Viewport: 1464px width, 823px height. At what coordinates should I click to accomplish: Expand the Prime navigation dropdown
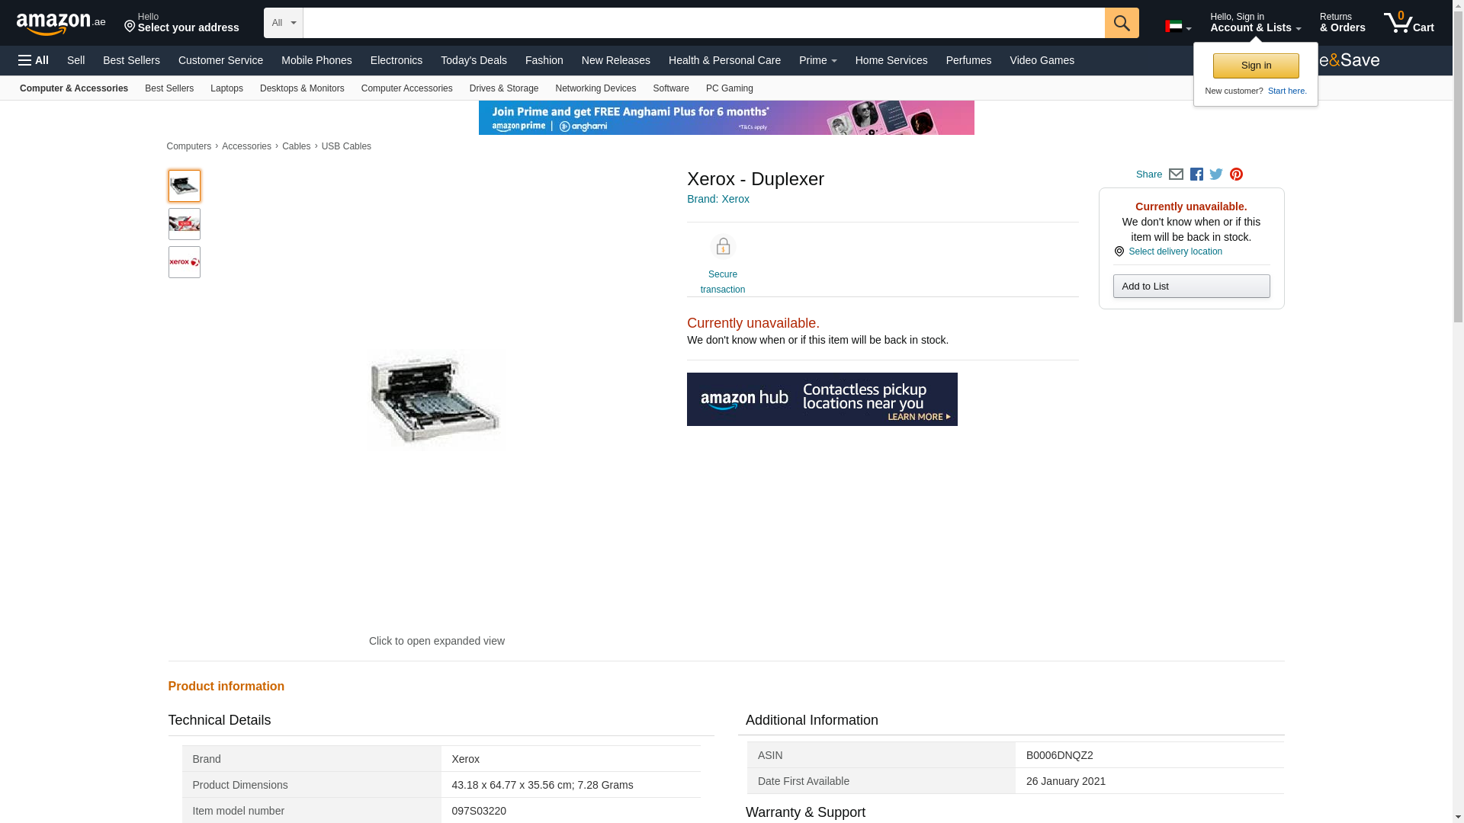(x=817, y=60)
